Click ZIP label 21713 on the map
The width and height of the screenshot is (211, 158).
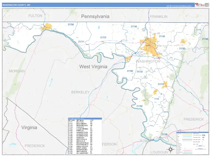[x=161, y=84]
